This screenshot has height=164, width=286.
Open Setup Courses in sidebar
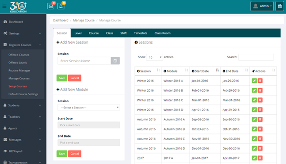point(18,86)
